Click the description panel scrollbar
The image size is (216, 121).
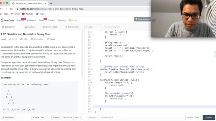(x=82, y=54)
